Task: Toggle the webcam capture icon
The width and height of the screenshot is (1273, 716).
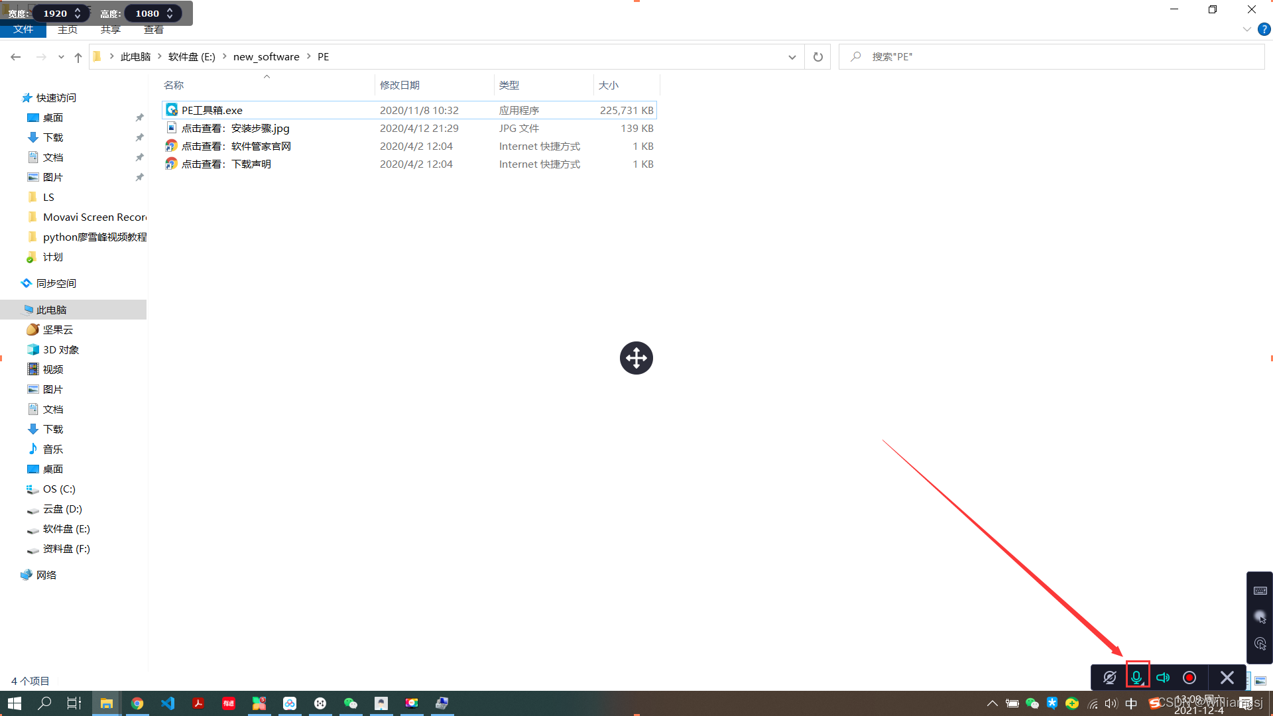Action: click(1109, 678)
